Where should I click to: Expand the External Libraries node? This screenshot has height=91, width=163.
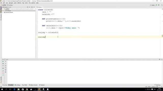pos(3,12)
